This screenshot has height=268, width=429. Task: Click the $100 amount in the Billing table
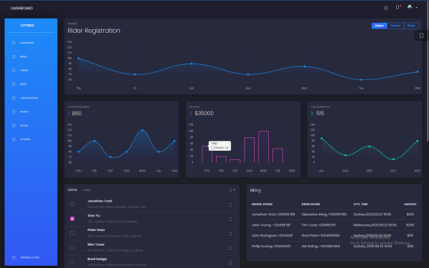click(410, 214)
